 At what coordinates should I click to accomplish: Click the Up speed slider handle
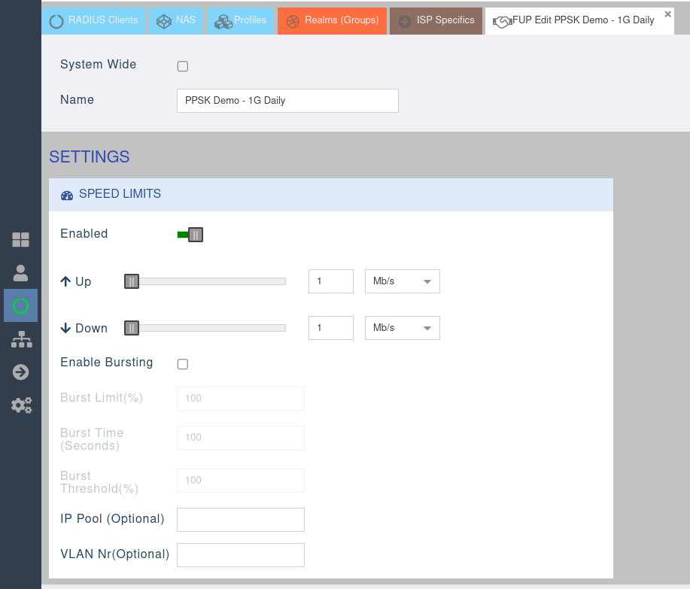132,281
